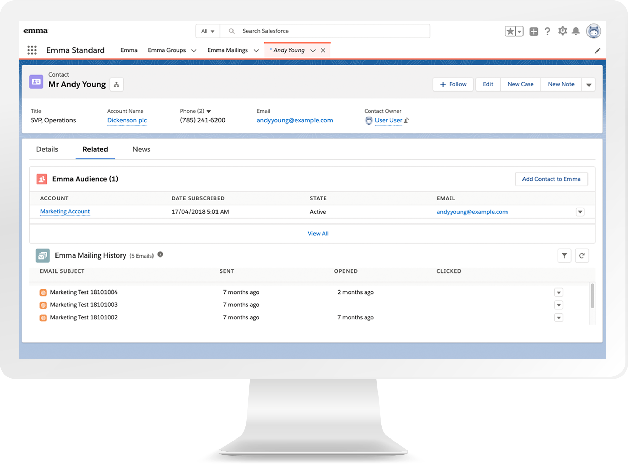Open the favorites list dropdown arrow
Viewport: 628px width, 464px height.
[x=519, y=31]
